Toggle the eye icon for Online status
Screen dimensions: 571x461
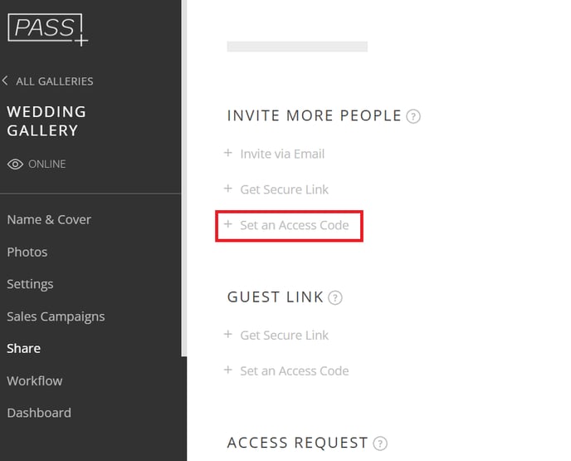(x=15, y=164)
